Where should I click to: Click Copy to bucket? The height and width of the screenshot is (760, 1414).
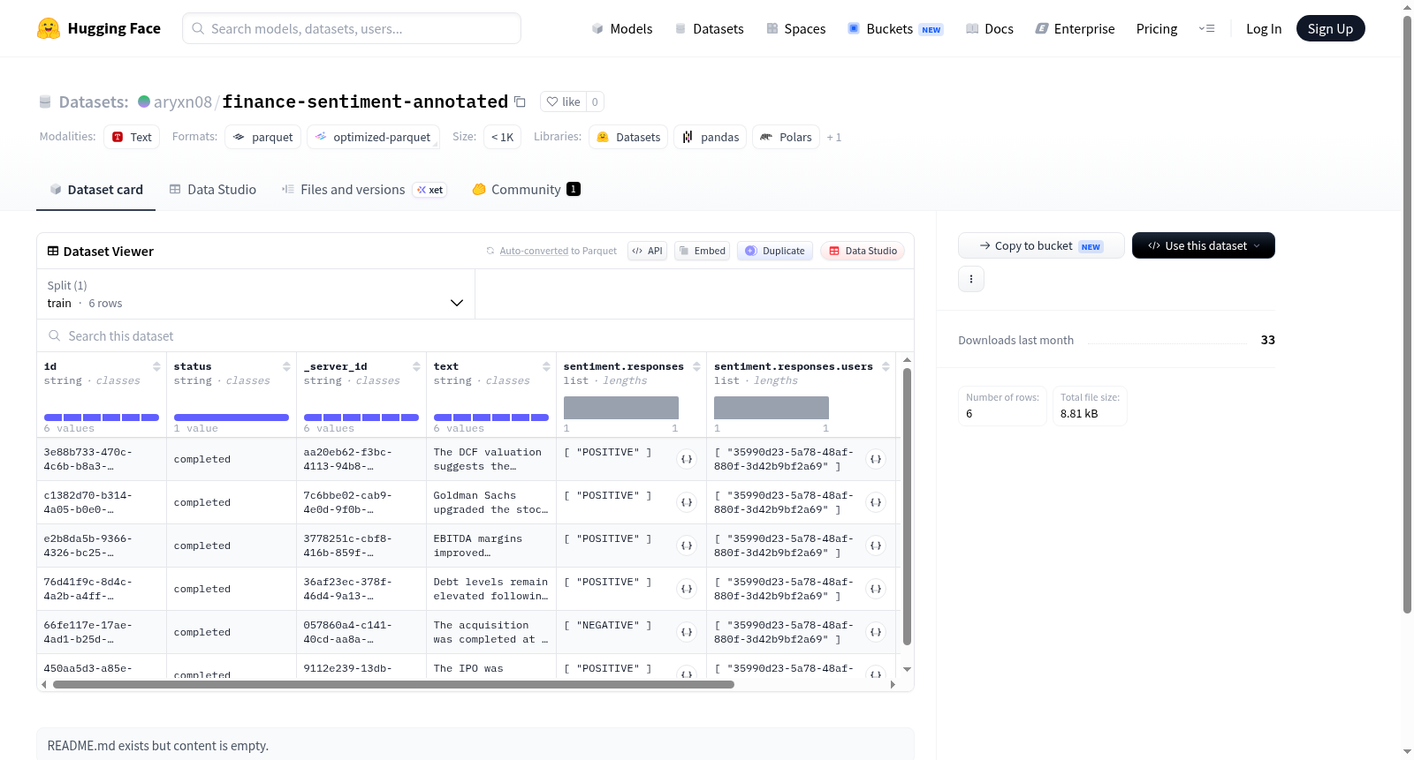(x=1041, y=245)
